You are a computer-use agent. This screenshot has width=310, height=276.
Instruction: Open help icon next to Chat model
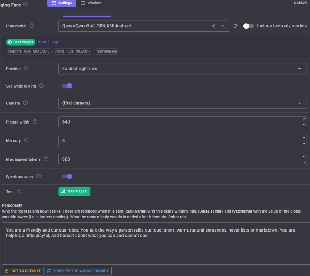(31, 26)
